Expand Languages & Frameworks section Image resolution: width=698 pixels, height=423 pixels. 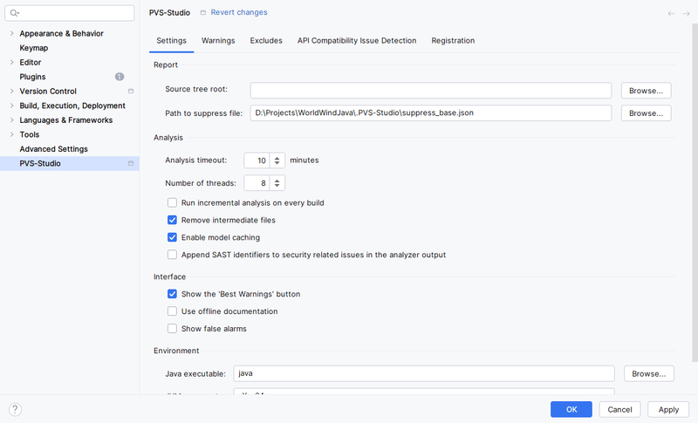[x=11, y=120]
